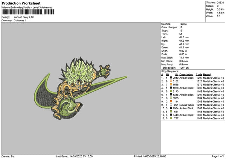Click the 'Created By:' footer label
This screenshot has height=159, width=226.
pyautogui.click(x=8, y=156)
